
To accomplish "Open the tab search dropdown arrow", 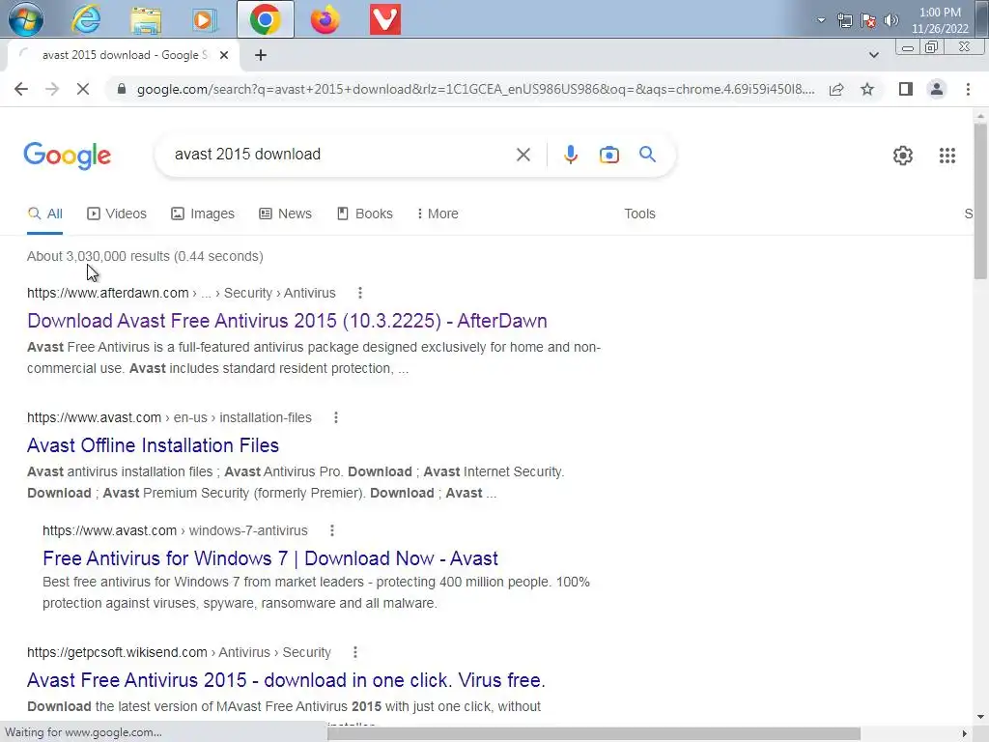I will tap(873, 55).
